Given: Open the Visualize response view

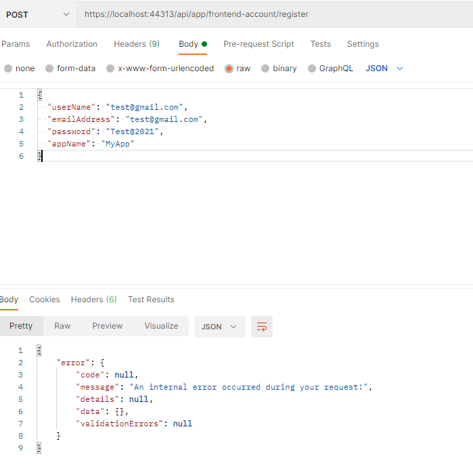Looking at the screenshot, I should (161, 326).
